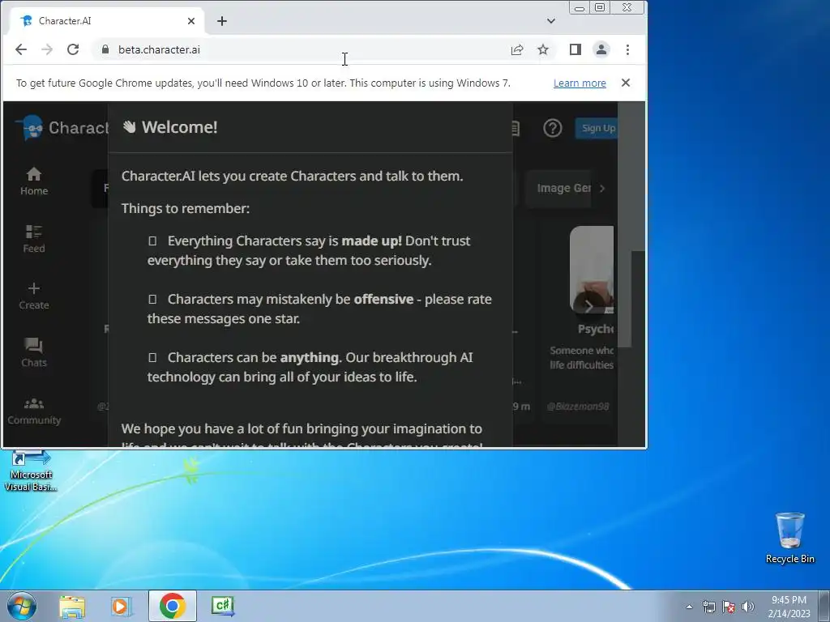Close the Character.AI tab
830x622 pixels.
coord(191,21)
